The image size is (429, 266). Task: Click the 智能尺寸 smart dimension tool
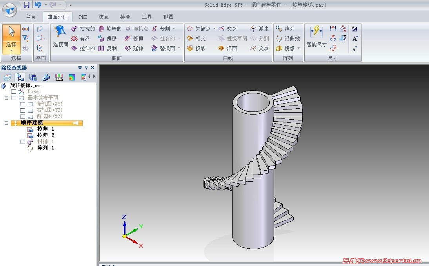click(316, 36)
